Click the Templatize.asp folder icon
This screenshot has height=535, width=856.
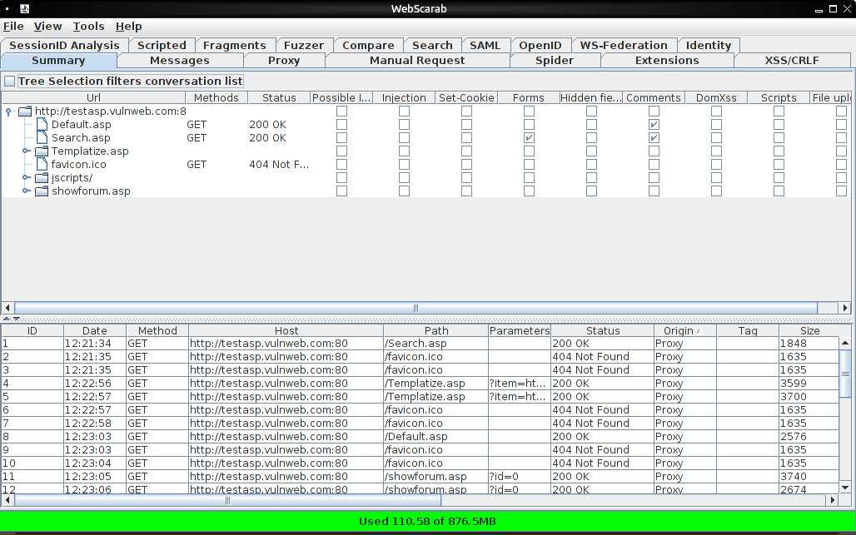click(42, 151)
